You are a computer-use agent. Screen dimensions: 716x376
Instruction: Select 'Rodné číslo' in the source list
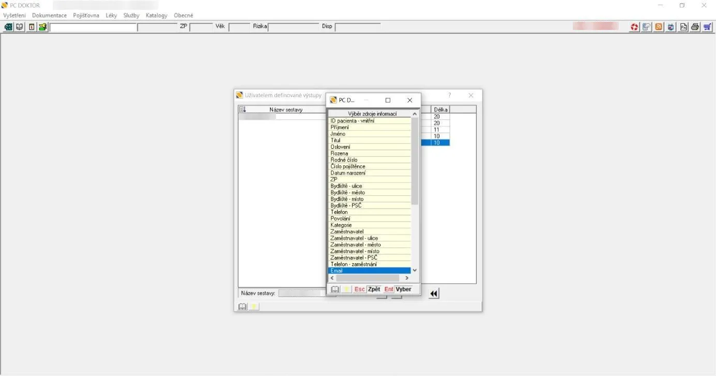tap(370, 160)
